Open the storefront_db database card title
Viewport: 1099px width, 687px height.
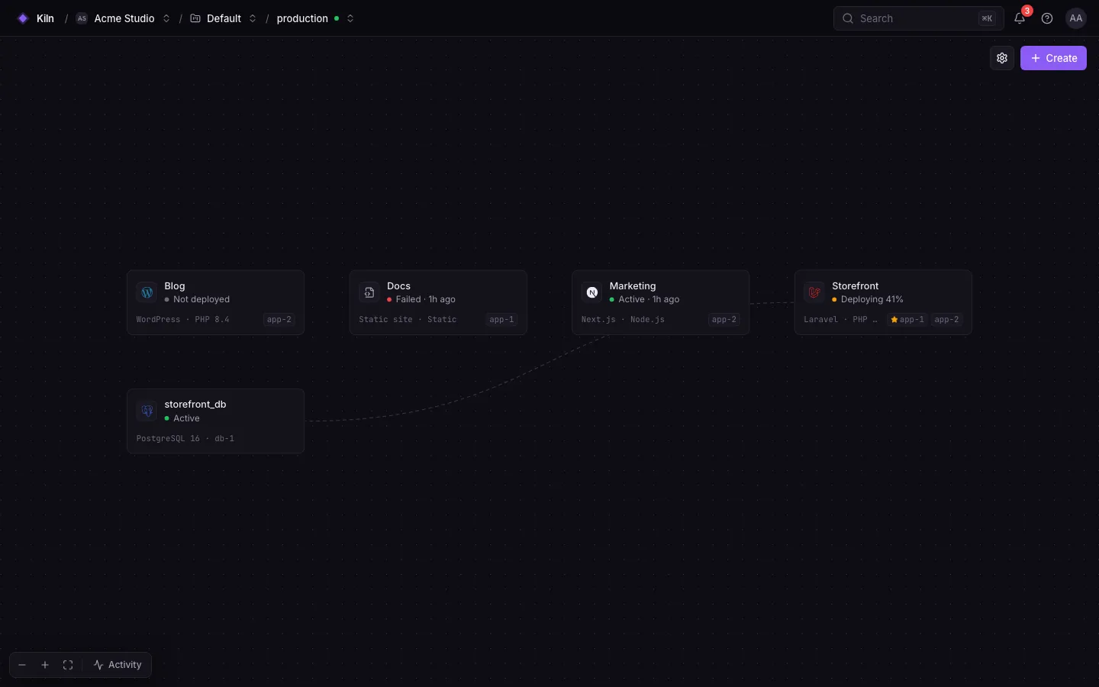click(195, 405)
